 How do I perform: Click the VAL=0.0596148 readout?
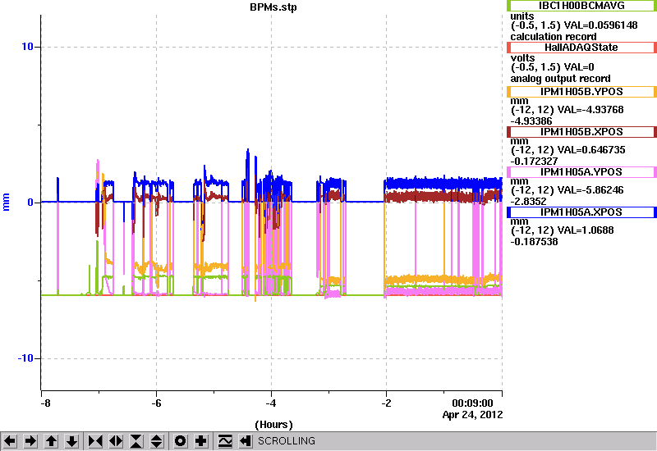601,25
